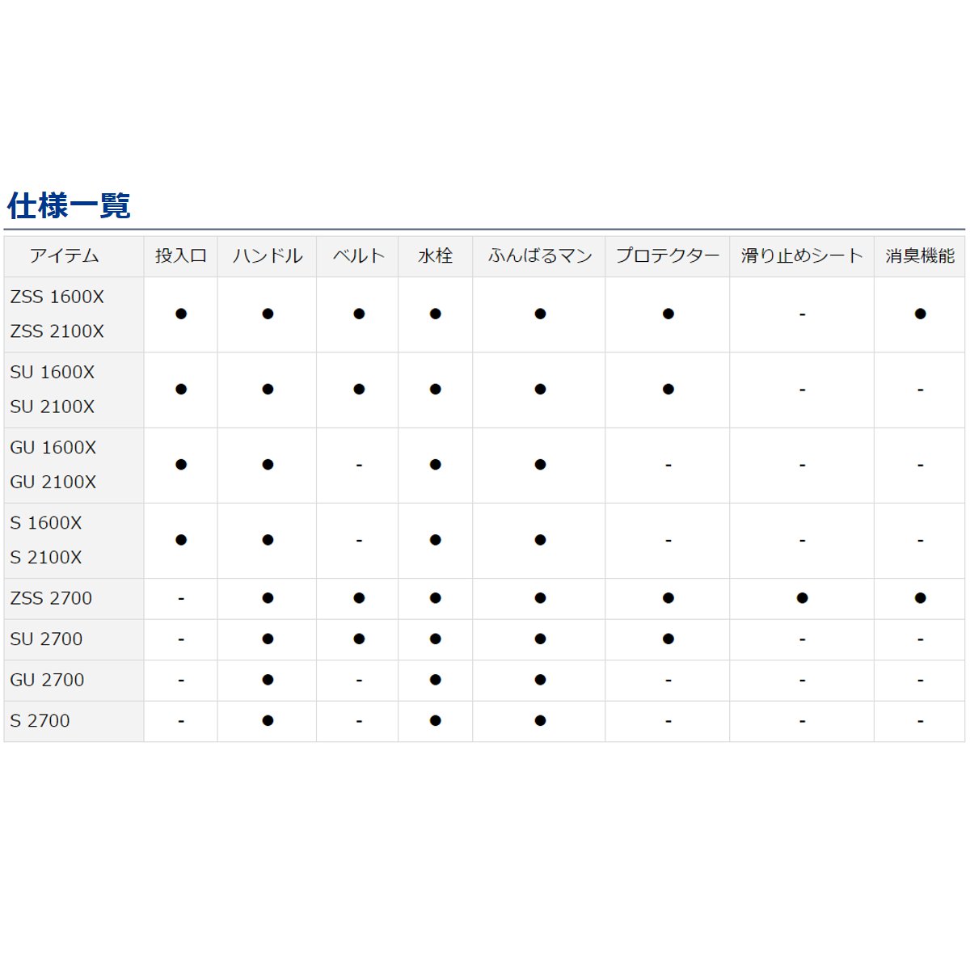
Task: Click the 投入口 dot for ZSS 1600X row
Action: 180,314
